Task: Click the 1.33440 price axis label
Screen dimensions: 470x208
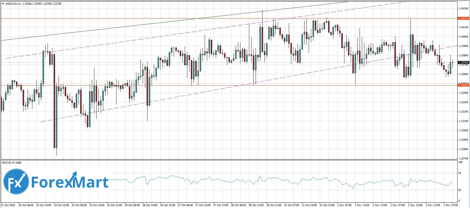Action: (463, 93)
